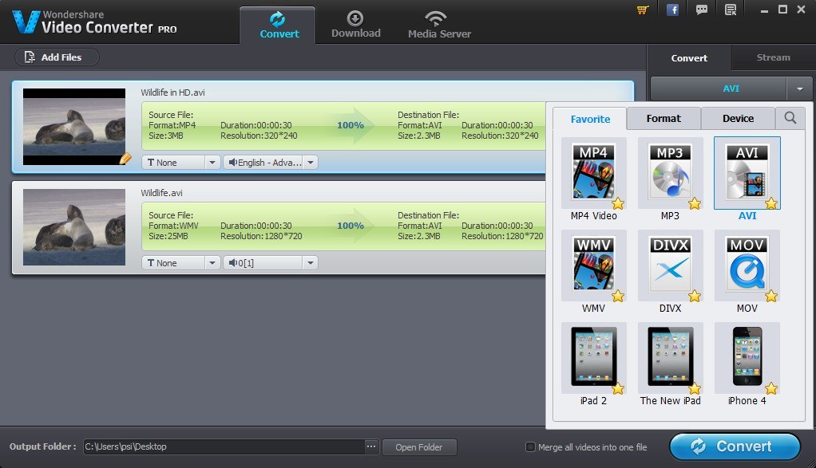This screenshot has width=816, height=468.
Task: Pick the DIVX output format
Action: coord(668,265)
